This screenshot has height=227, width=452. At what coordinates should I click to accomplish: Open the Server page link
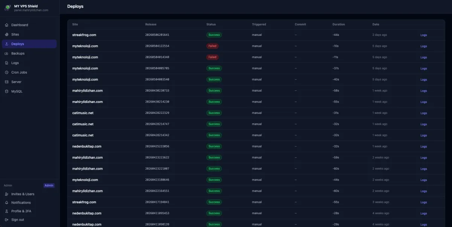[x=29, y=81]
